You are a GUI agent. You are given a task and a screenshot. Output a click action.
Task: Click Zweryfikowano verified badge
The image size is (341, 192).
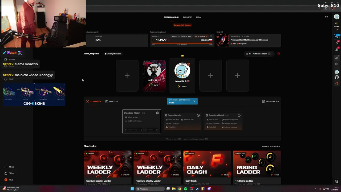point(113,54)
